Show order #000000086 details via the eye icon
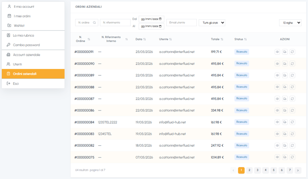The width and height of the screenshot is (308, 179). 277,110
